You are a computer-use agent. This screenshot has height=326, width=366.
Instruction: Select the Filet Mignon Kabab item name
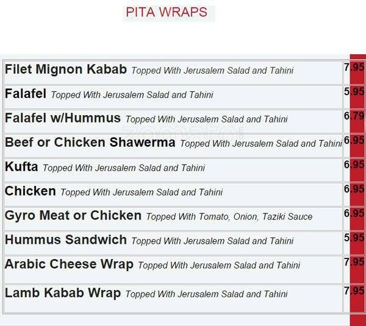point(65,69)
